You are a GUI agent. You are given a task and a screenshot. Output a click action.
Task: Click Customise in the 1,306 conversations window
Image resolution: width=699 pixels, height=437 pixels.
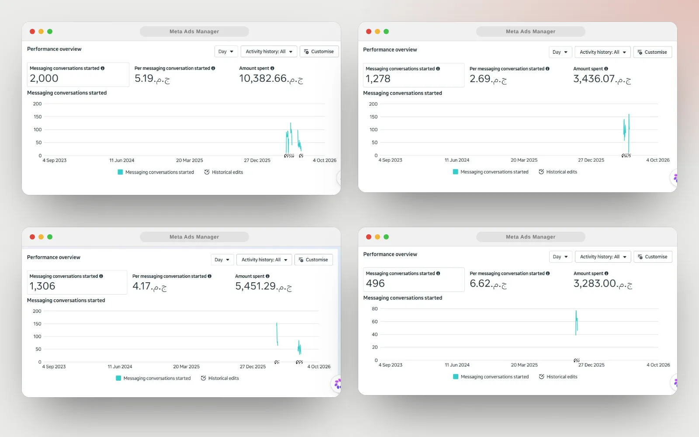pyautogui.click(x=313, y=260)
